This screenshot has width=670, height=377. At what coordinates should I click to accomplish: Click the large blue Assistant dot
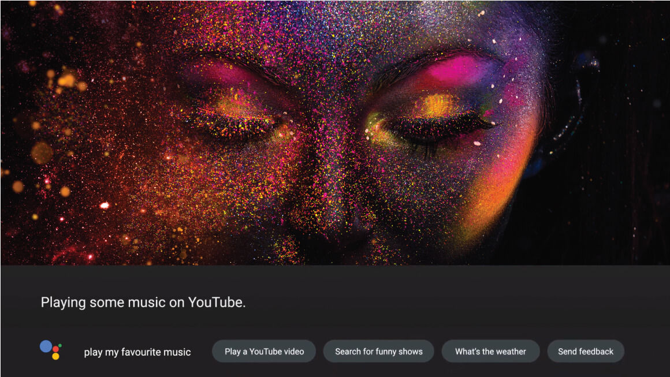coord(46,346)
